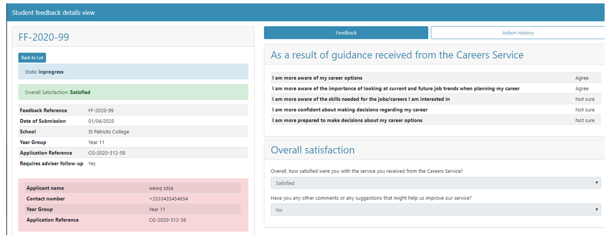Click the Agree response for job trends statement
Image resolution: width=614 pixels, height=241 pixels.
pos(582,88)
